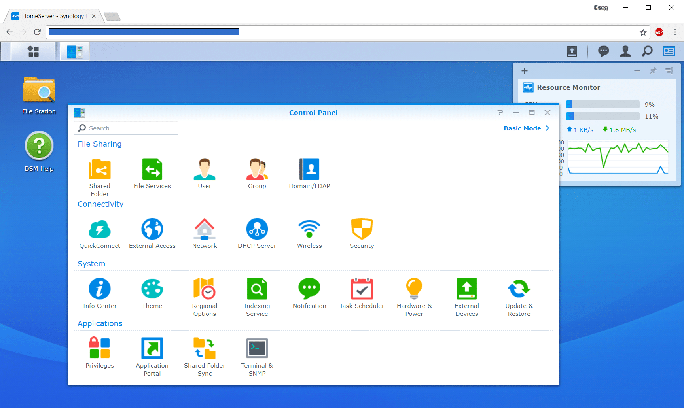
Task: Click the Dong profile button
Action: pyautogui.click(x=601, y=8)
